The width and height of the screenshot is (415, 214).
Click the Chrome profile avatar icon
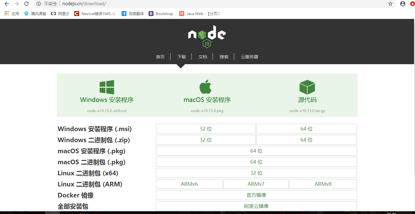point(402,4)
